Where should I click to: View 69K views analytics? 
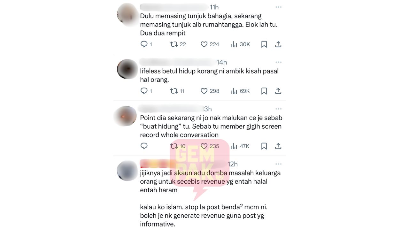234,91
